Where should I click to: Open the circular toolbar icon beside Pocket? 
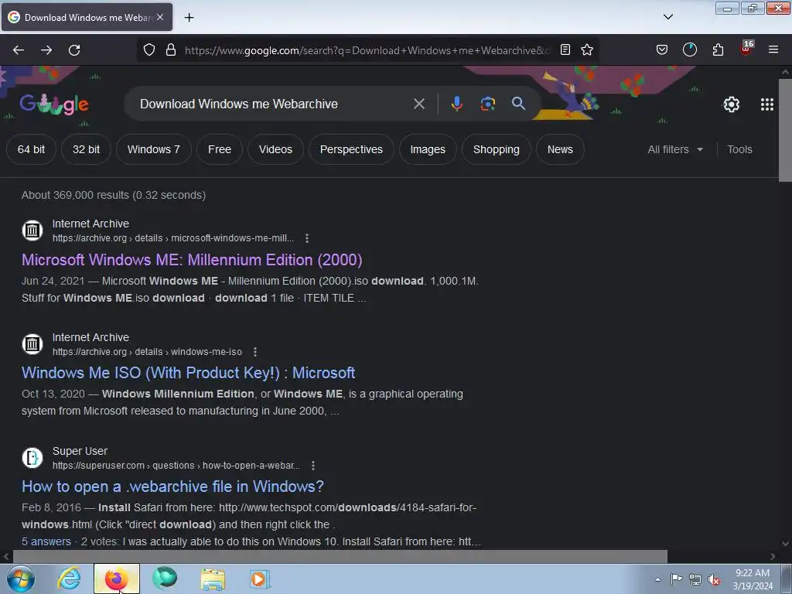pyautogui.click(x=689, y=50)
